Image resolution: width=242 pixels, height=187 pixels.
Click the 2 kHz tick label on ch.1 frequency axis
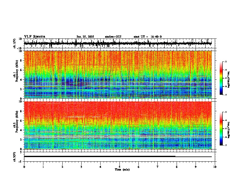(x=21, y=89)
